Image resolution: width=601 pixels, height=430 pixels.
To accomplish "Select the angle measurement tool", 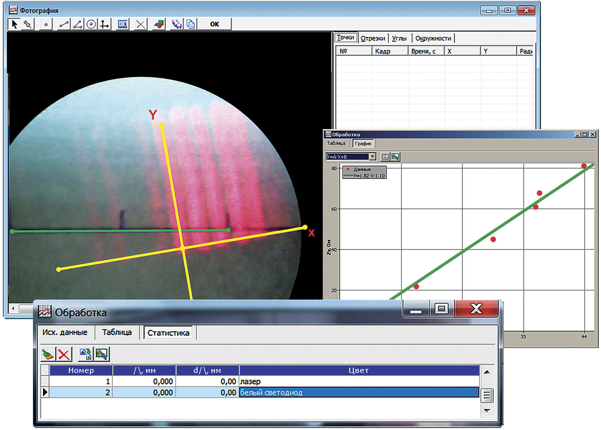I will 78,24.
